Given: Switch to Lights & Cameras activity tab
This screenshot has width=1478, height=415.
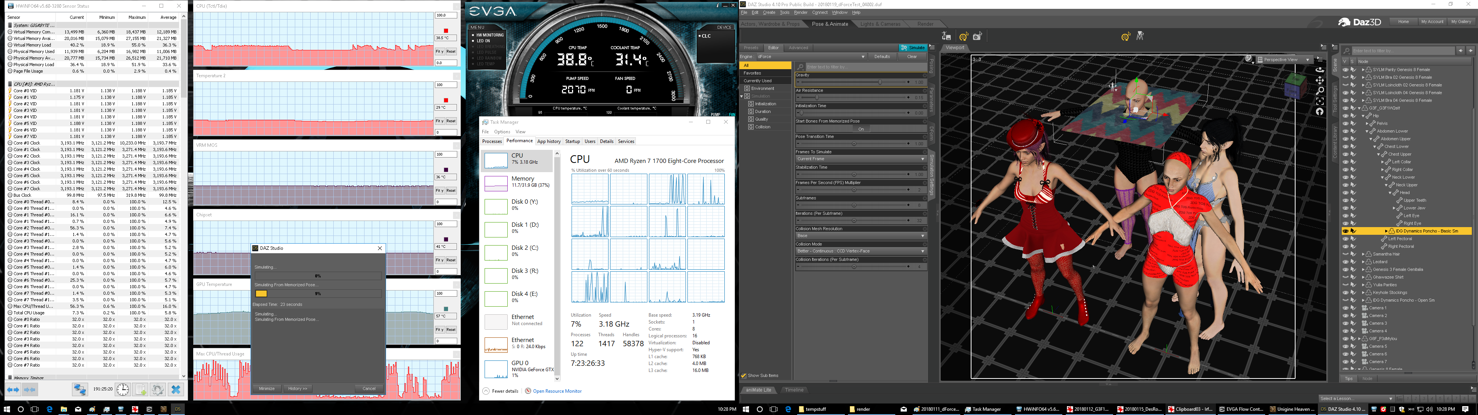Looking at the screenshot, I should [x=880, y=24].
